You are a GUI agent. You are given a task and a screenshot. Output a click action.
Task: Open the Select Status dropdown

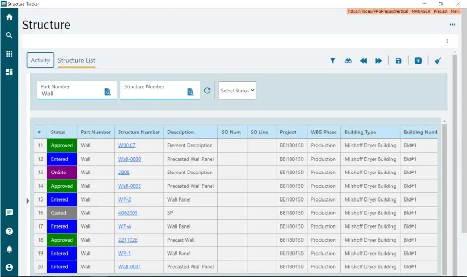[237, 91]
